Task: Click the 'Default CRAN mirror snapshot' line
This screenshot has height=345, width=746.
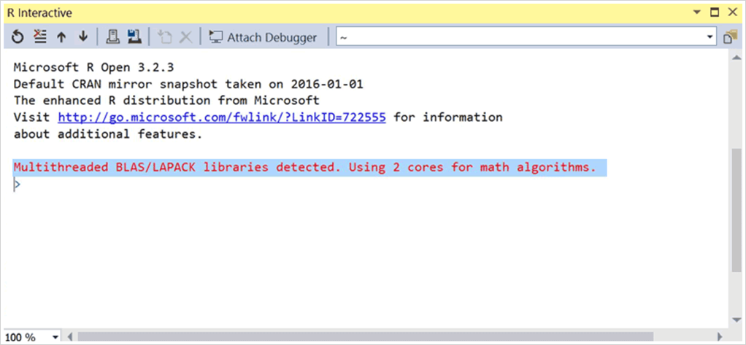Action: coord(188,84)
